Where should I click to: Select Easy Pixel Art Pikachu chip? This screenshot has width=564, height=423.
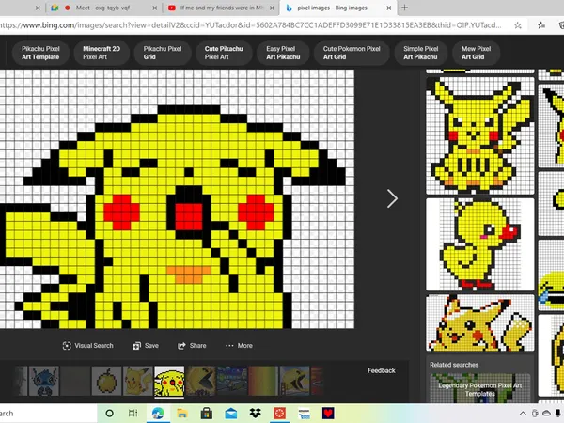283,53
